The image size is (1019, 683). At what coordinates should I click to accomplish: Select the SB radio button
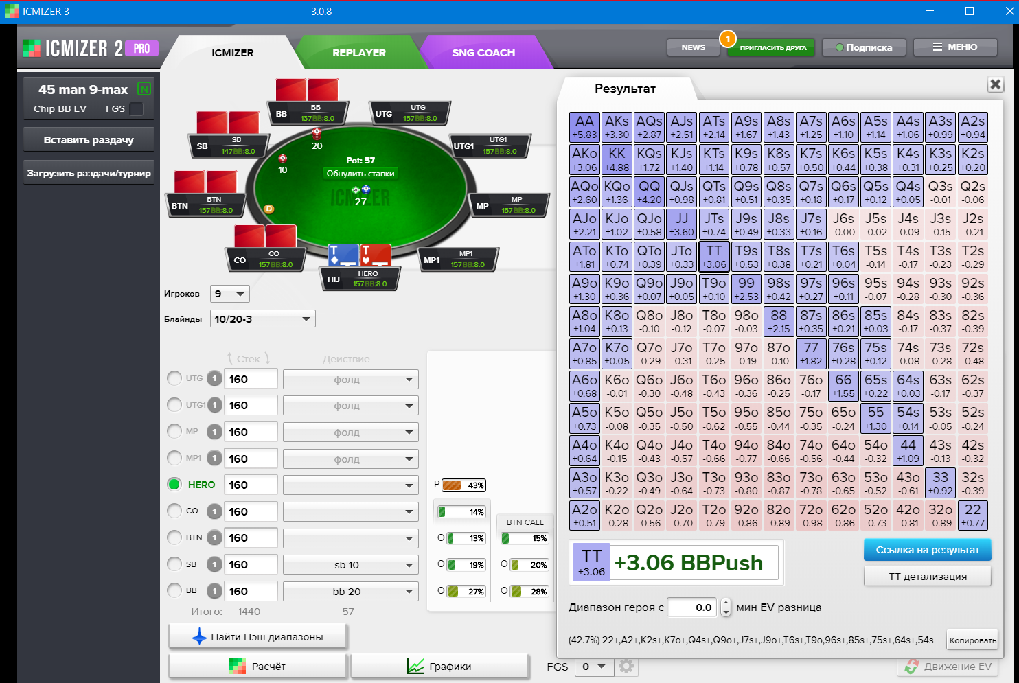click(174, 564)
